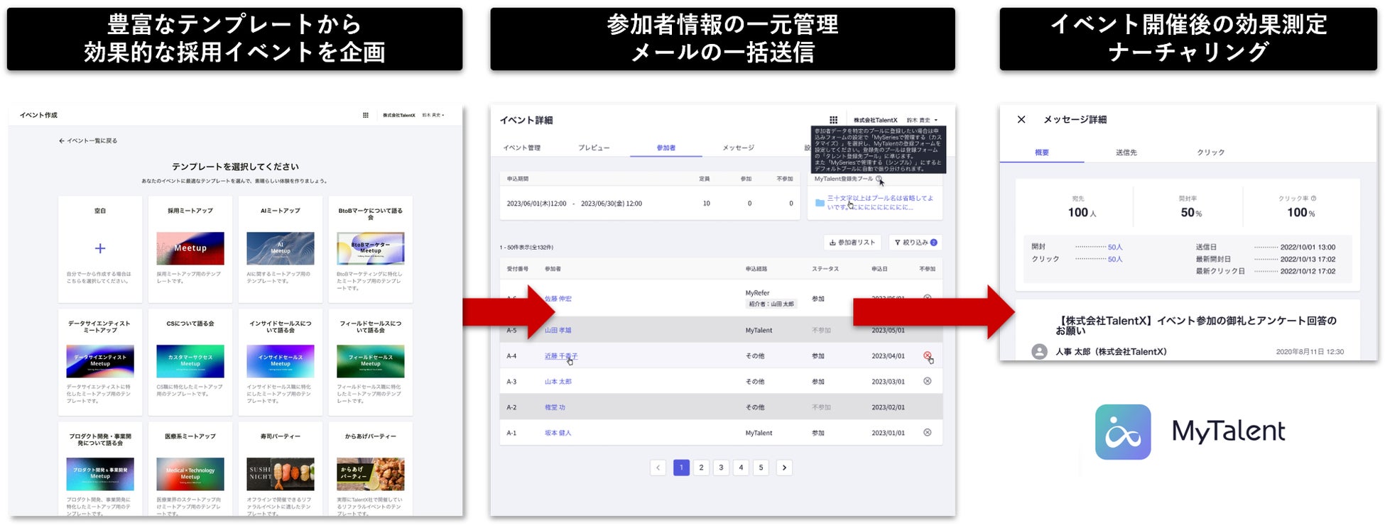Click the 申込経路 column header

pos(756,269)
